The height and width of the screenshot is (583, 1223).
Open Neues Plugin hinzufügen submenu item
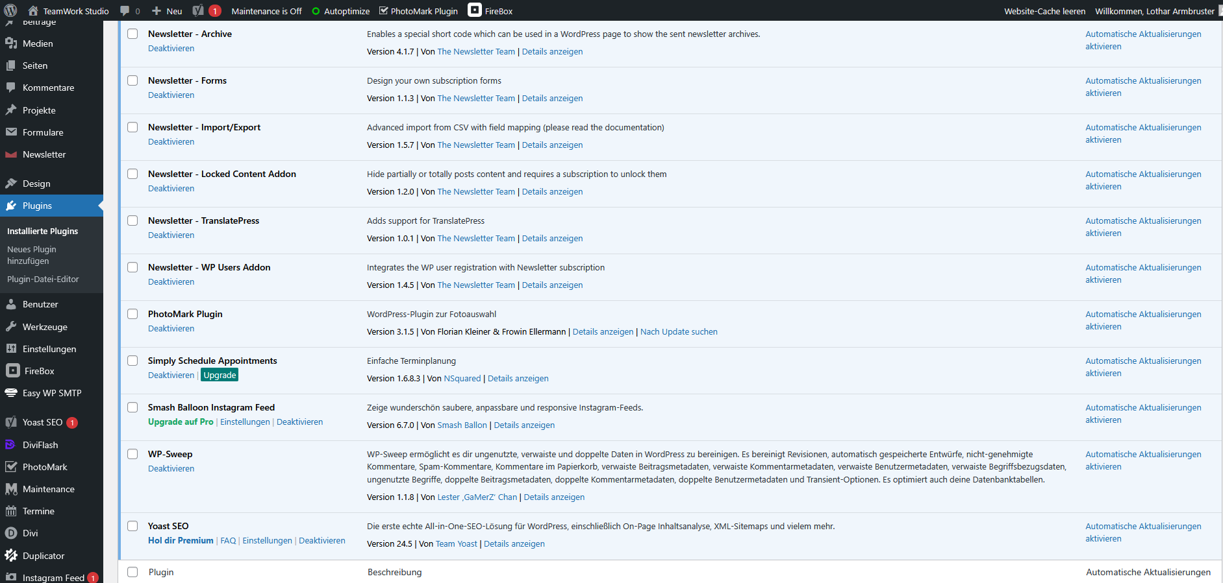pyautogui.click(x=32, y=255)
